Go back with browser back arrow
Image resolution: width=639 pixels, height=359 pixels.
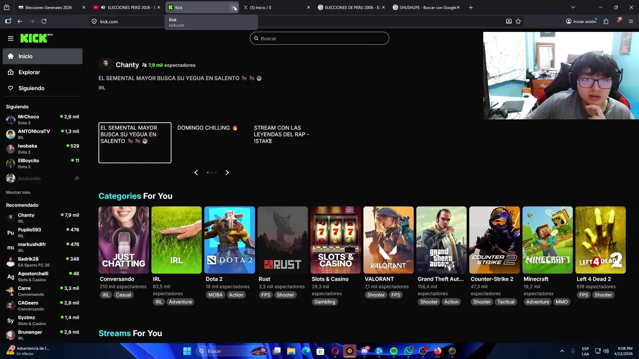(20, 21)
